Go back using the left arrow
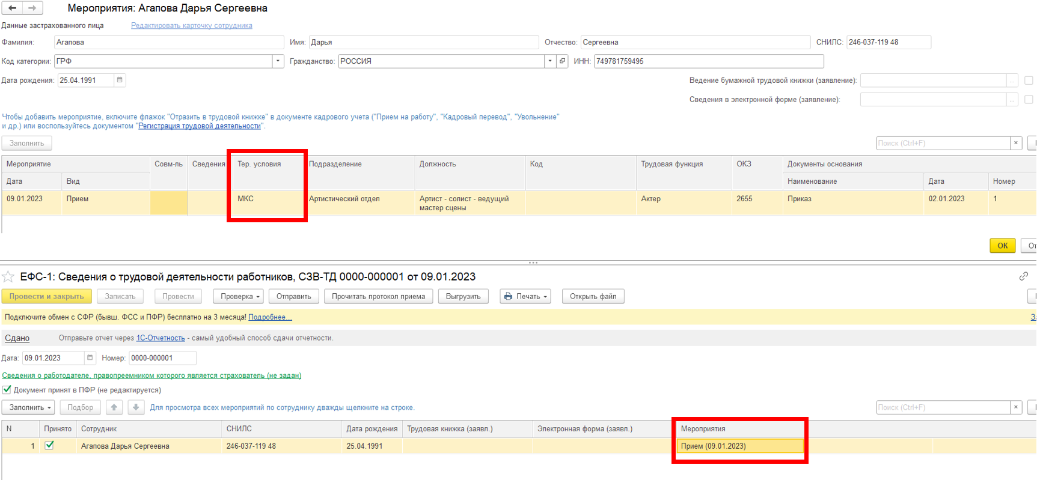The width and height of the screenshot is (1037, 480). pyautogui.click(x=12, y=8)
